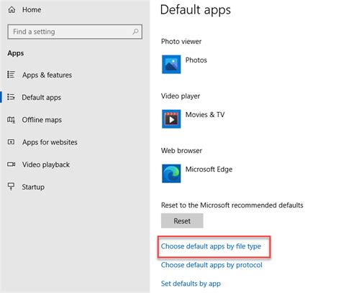Click the Apps section heading
The width and height of the screenshot is (341, 293).
[x=16, y=53]
